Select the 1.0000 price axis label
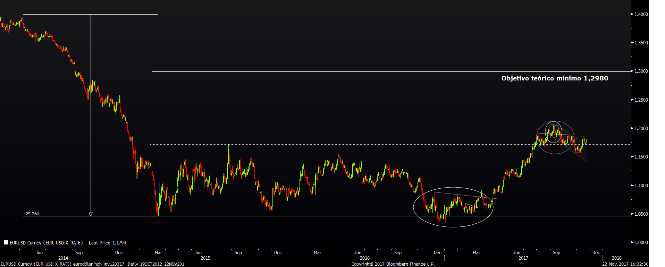The width and height of the screenshot is (665, 267). (641, 242)
